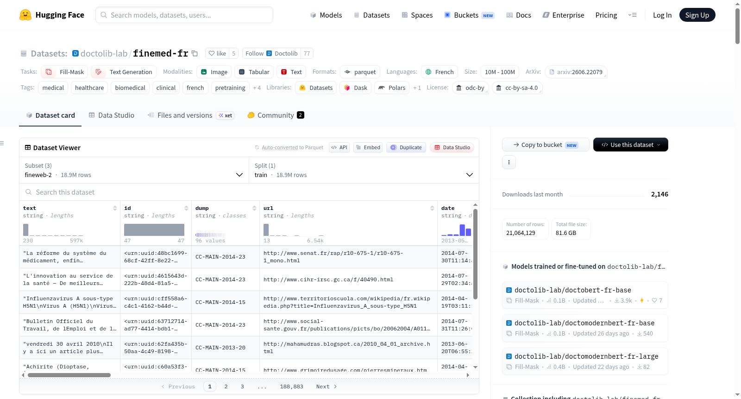Viewport: 741px width, 399px height.
Task: Open the Dataset card tab
Action: [50, 115]
